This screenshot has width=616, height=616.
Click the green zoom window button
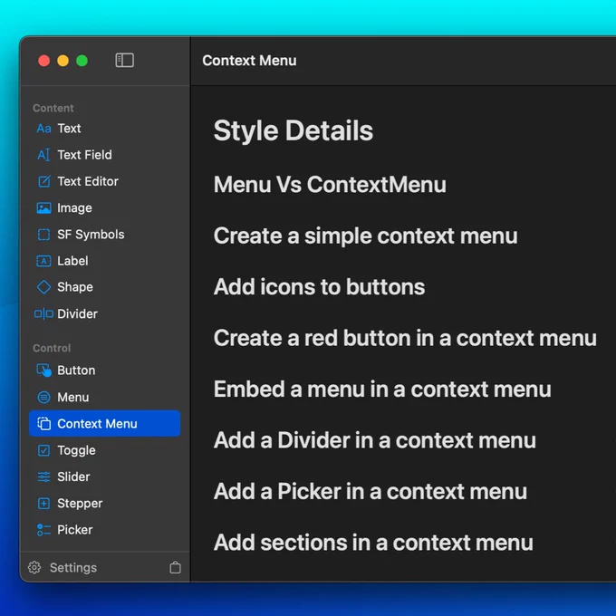[82, 61]
